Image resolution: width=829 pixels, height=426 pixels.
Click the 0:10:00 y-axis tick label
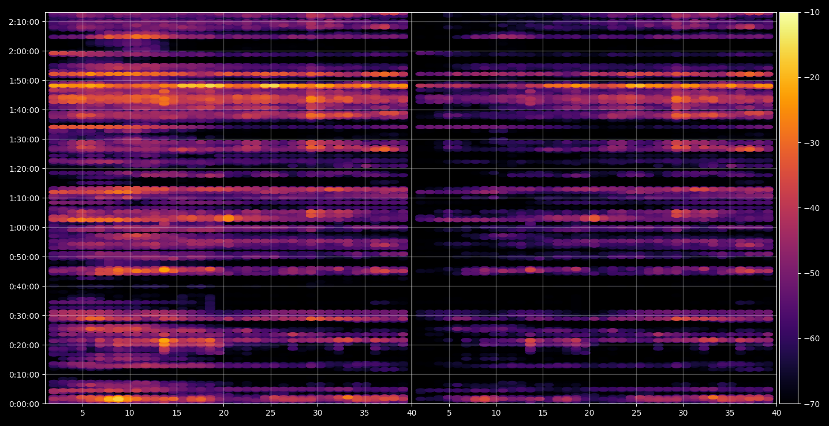click(24, 375)
